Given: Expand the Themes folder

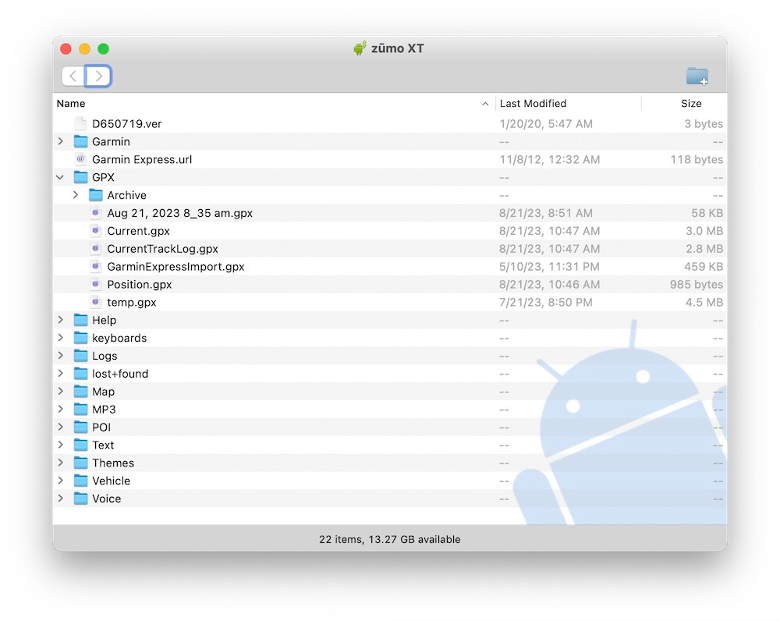Looking at the screenshot, I should click(x=61, y=463).
